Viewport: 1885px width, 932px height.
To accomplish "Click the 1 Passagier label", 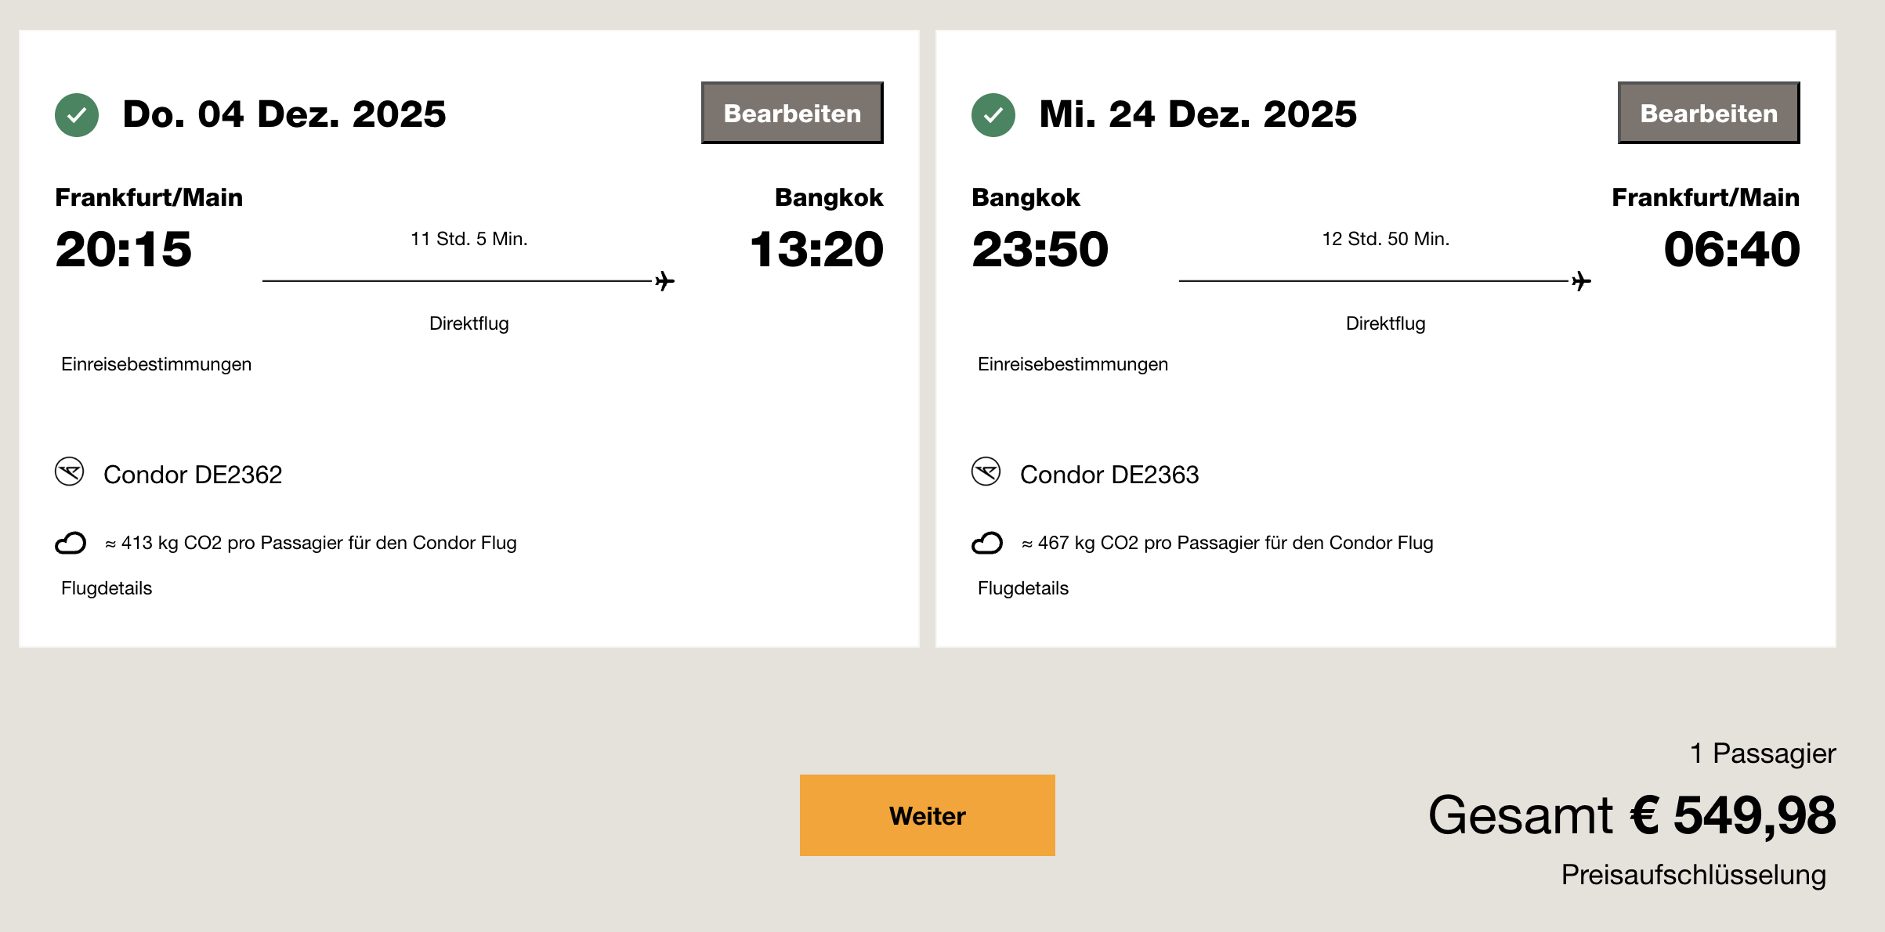I will (1763, 753).
